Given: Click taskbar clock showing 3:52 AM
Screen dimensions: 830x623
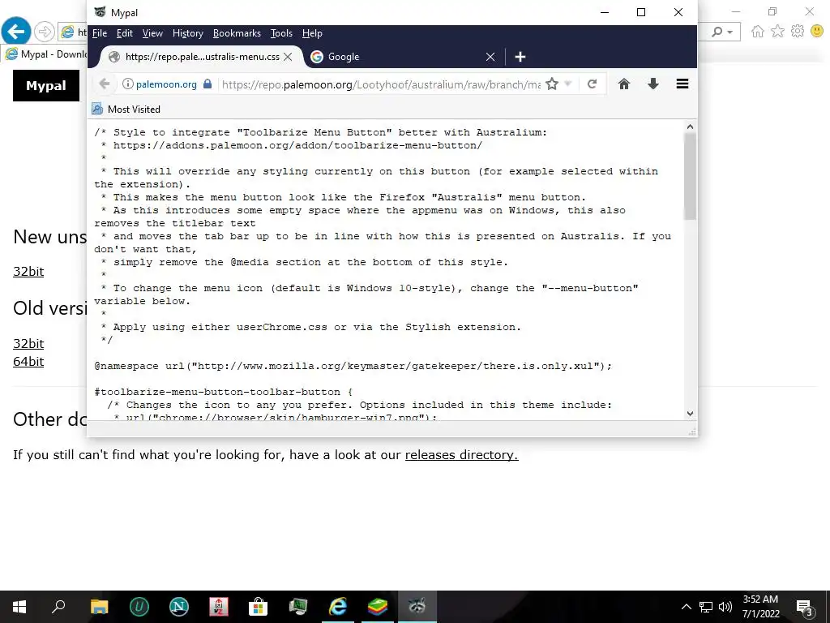Looking at the screenshot, I should point(760,607).
